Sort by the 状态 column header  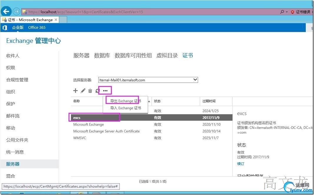[157, 101]
